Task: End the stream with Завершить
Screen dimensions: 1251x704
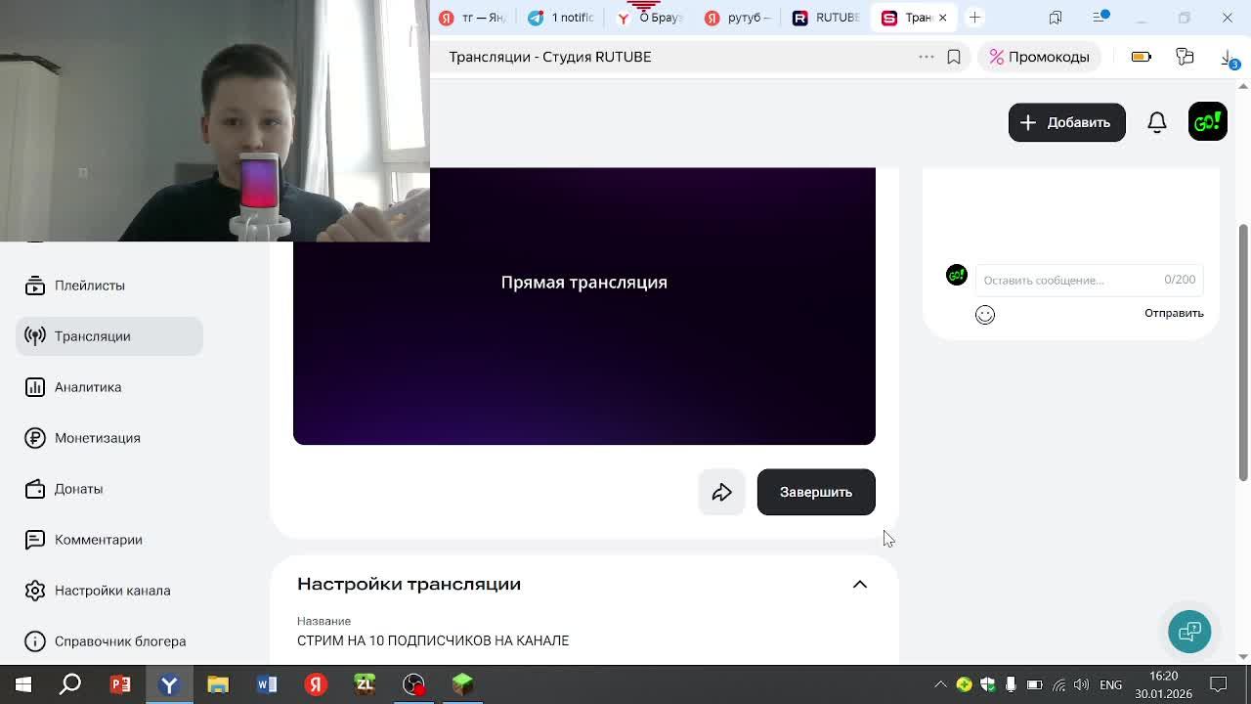Action: click(816, 492)
